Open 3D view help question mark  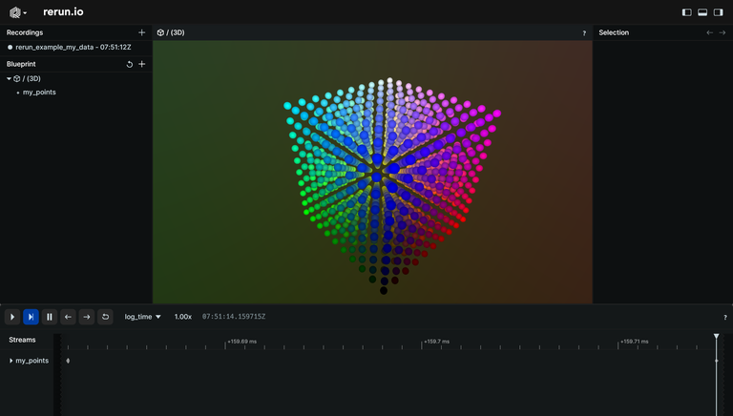[584, 33]
